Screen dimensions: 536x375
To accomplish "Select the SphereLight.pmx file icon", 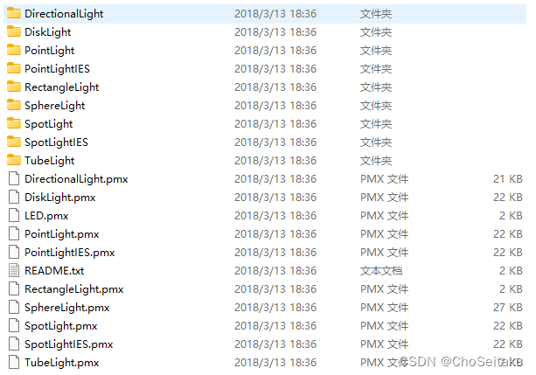I will (x=14, y=308).
